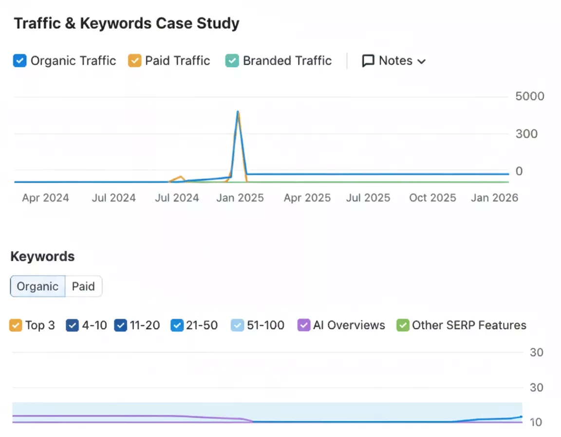Expand the Notes dropdown chevron
The height and width of the screenshot is (437, 561).
pyautogui.click(x=422, y=61)
